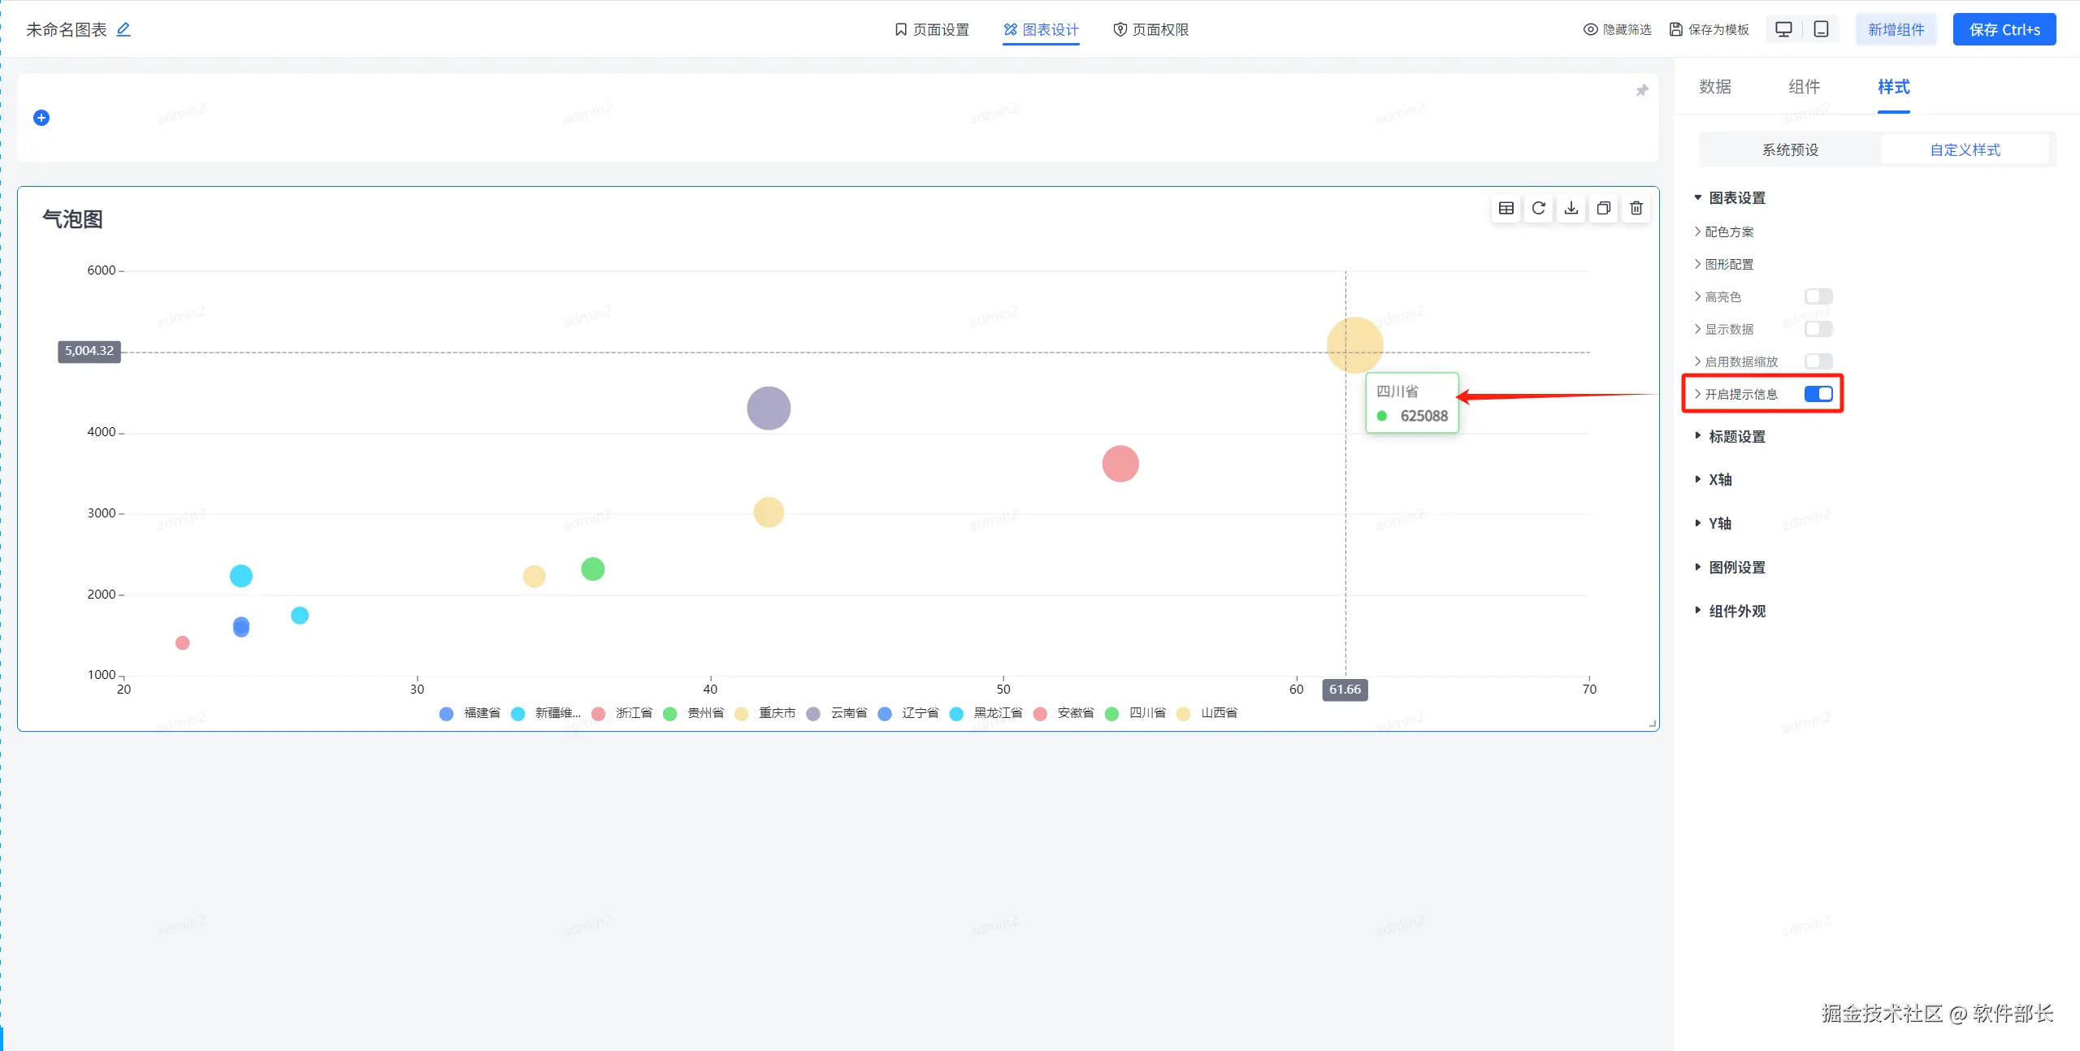Switch to the desktop preview icon

1783,29
